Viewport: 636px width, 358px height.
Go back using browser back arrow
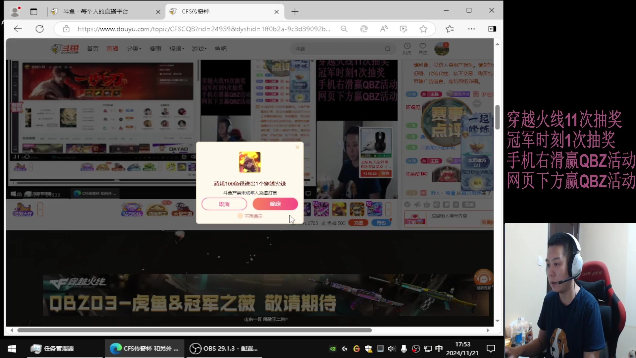(18, 29)
